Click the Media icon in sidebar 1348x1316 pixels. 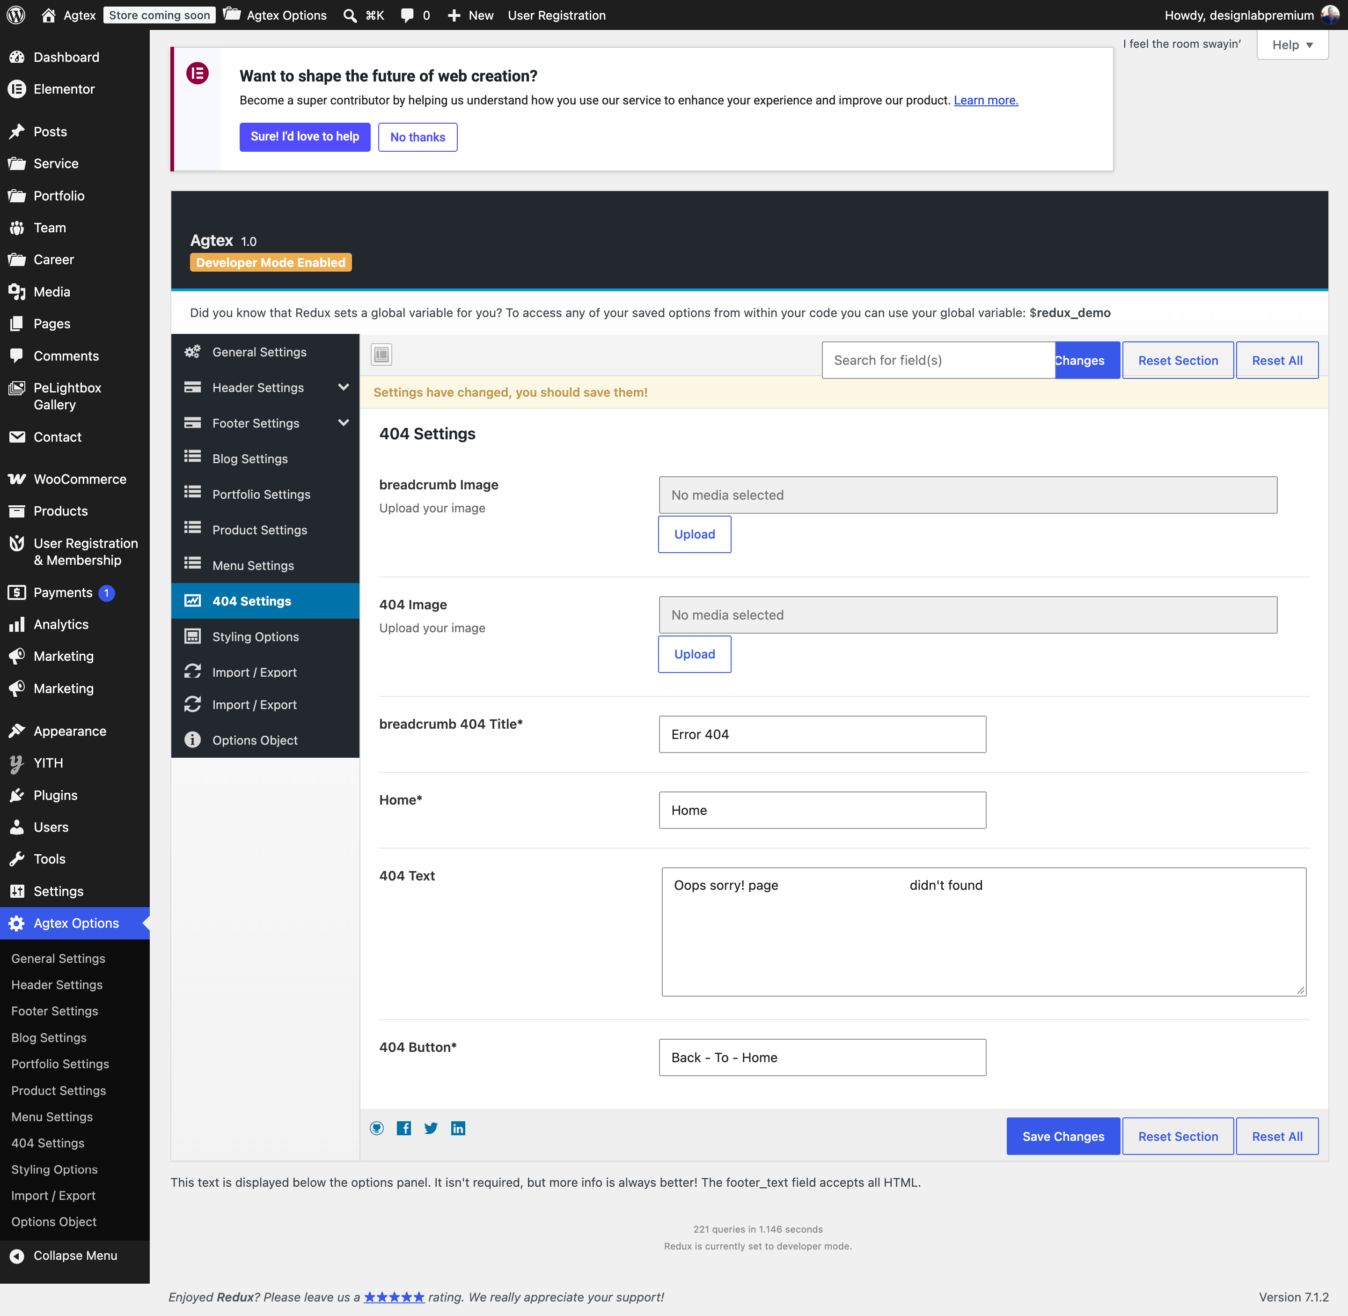[x=16, y=292]
